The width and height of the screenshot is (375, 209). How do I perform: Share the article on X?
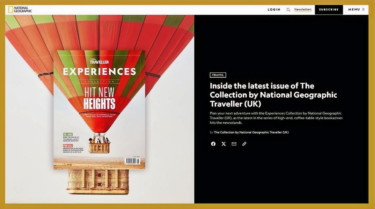coord(224,144)
